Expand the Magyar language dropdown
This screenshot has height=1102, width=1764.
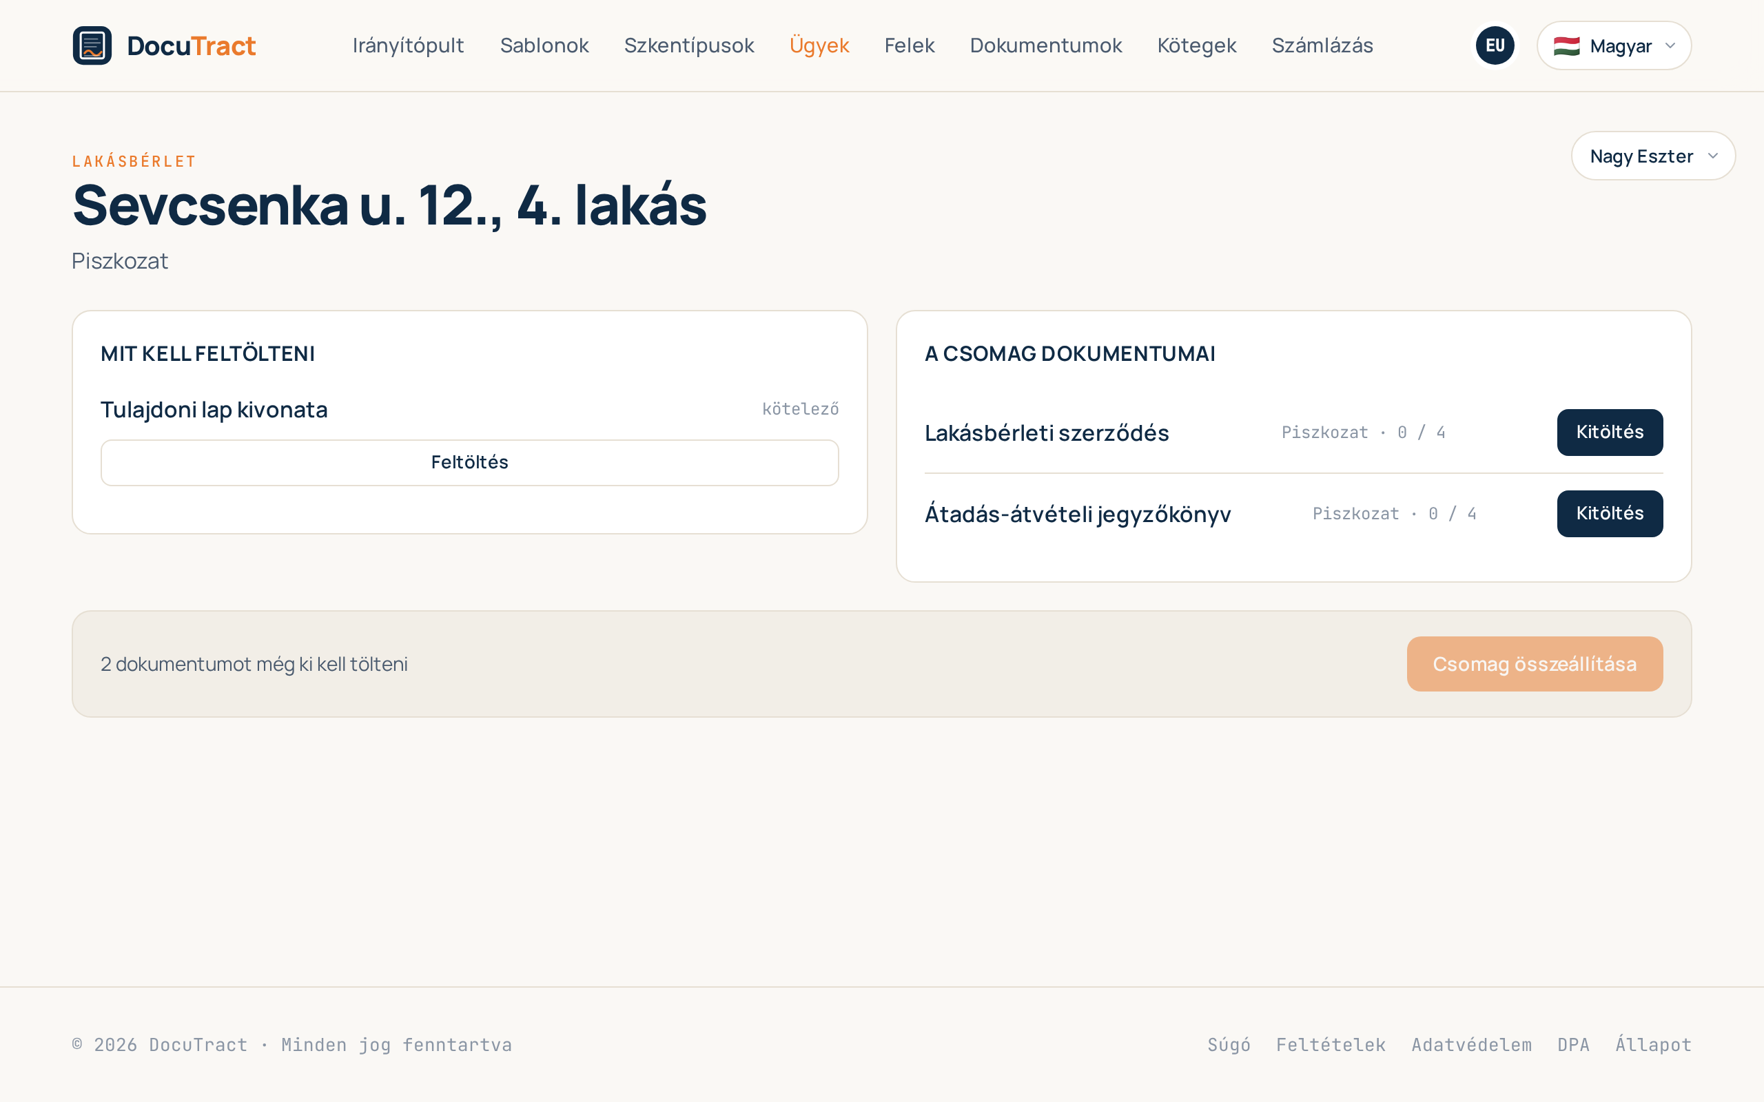(1614, 45)
